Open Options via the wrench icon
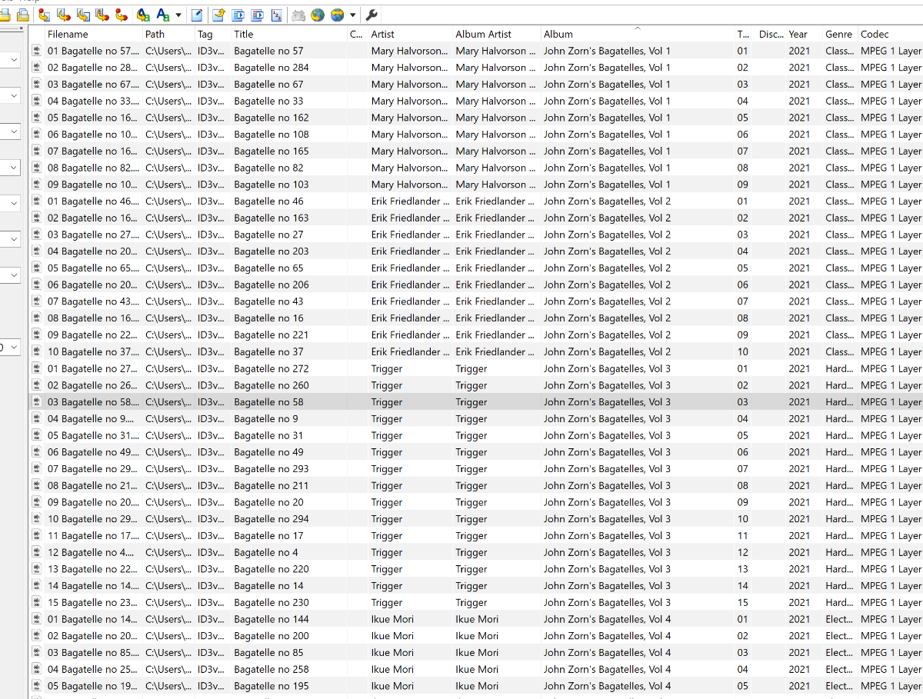 click(371, 15)
